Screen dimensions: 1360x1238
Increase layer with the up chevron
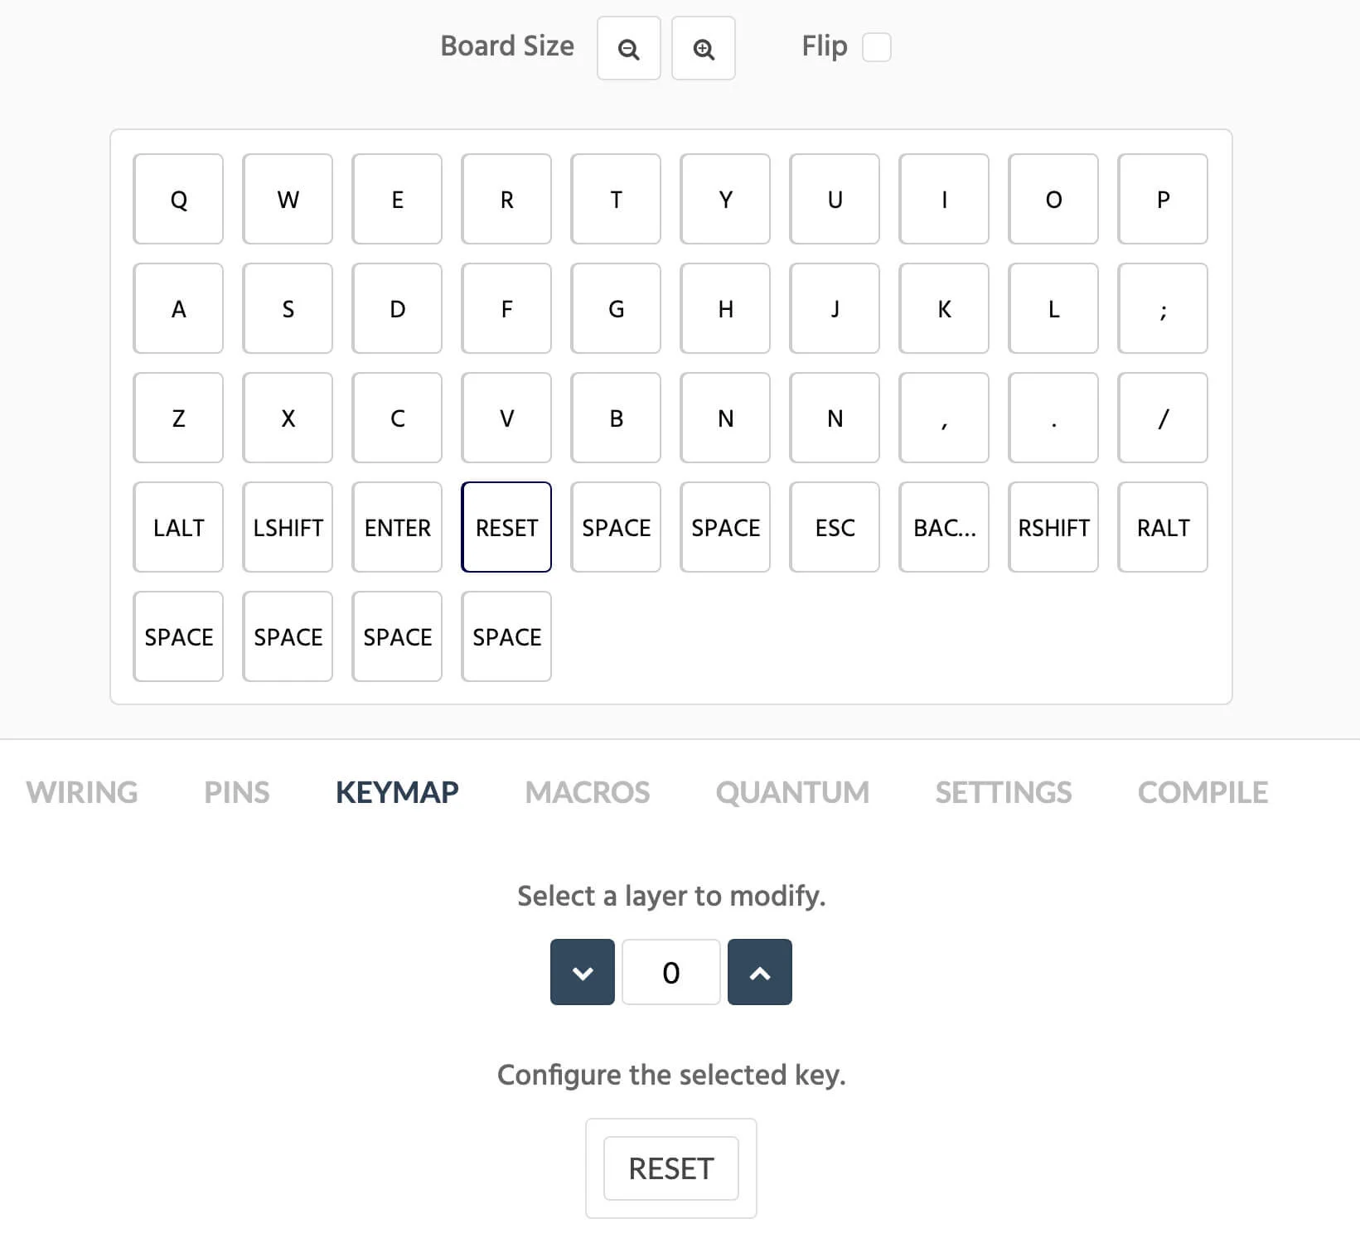click(759, 972)
